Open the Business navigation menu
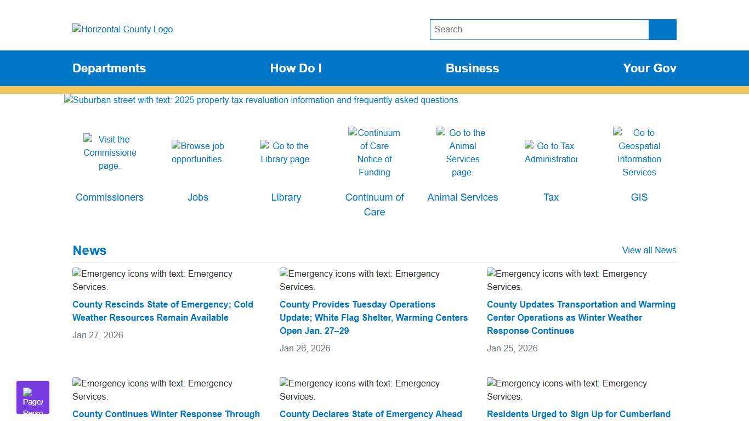Viewport: 749px width, 421px height. point(472,69)
